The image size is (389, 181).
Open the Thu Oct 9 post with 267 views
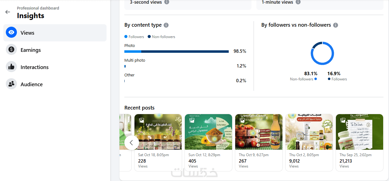(259, 132)
